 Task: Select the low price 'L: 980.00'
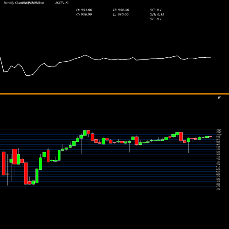[120, 14]
